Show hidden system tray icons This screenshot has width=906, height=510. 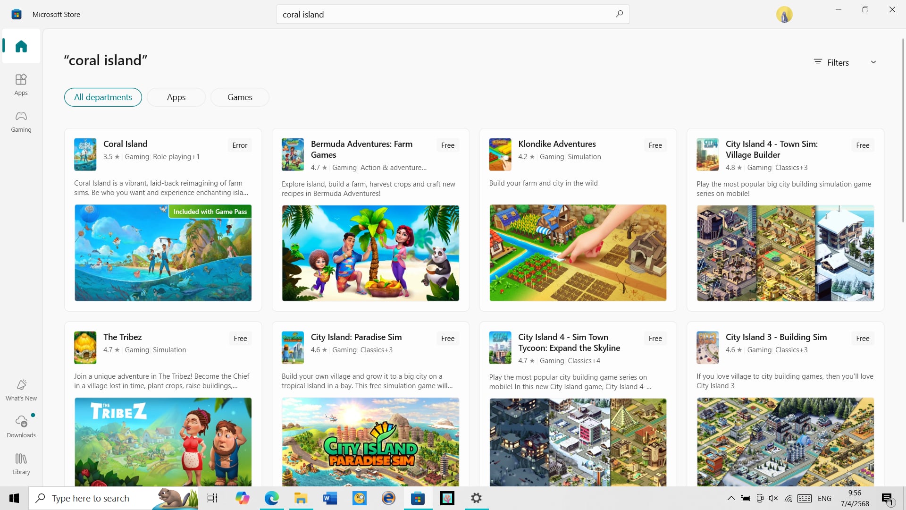click(x=731, y=498)
